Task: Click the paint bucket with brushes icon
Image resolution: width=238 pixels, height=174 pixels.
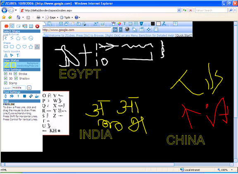Action: click(x=113, y=24)
